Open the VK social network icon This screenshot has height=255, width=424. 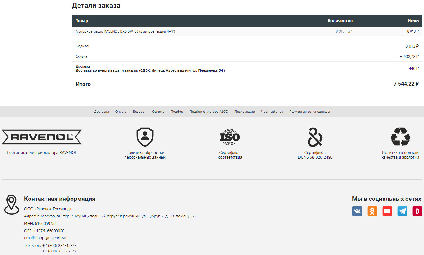(x=357, y=211)
